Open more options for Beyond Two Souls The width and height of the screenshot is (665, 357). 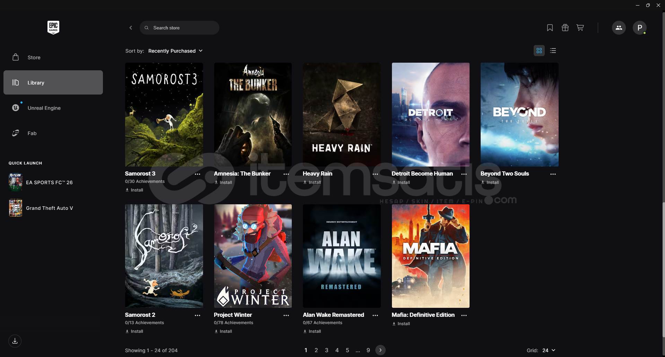[x=553, y=174]
